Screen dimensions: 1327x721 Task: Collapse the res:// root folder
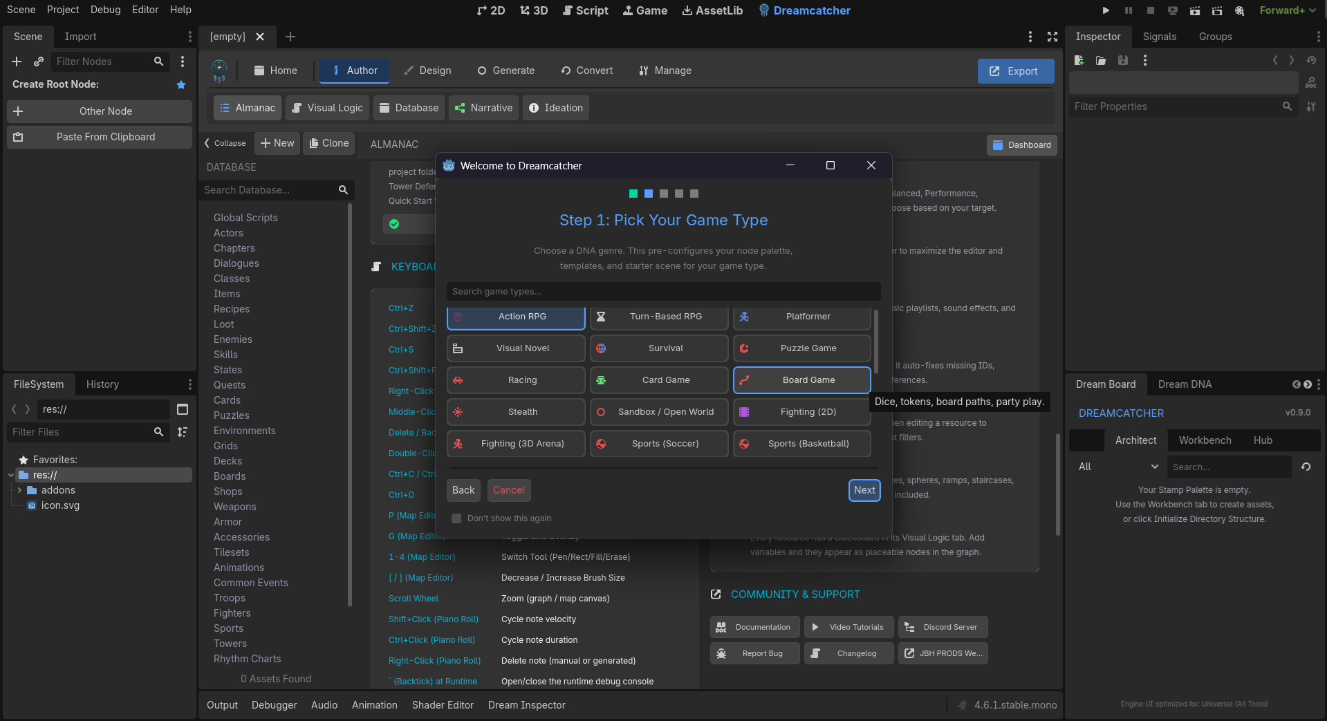10,475
